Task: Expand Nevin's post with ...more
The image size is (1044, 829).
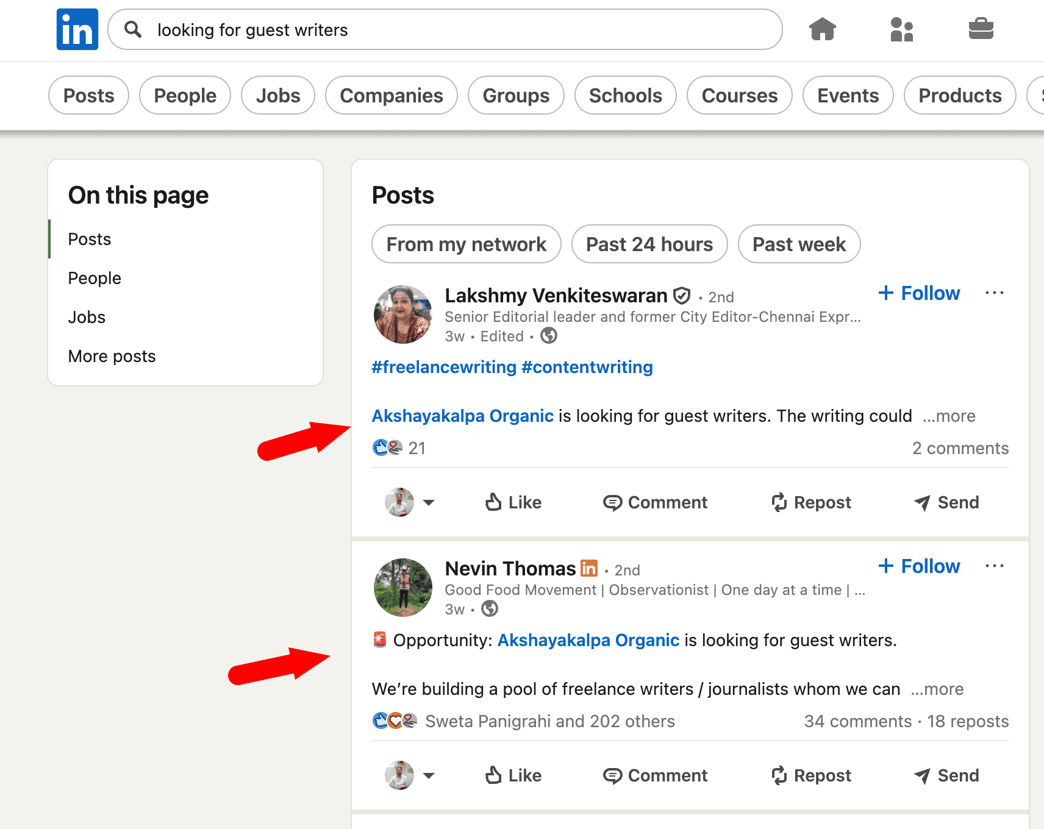Action: (x=937, y=689)
